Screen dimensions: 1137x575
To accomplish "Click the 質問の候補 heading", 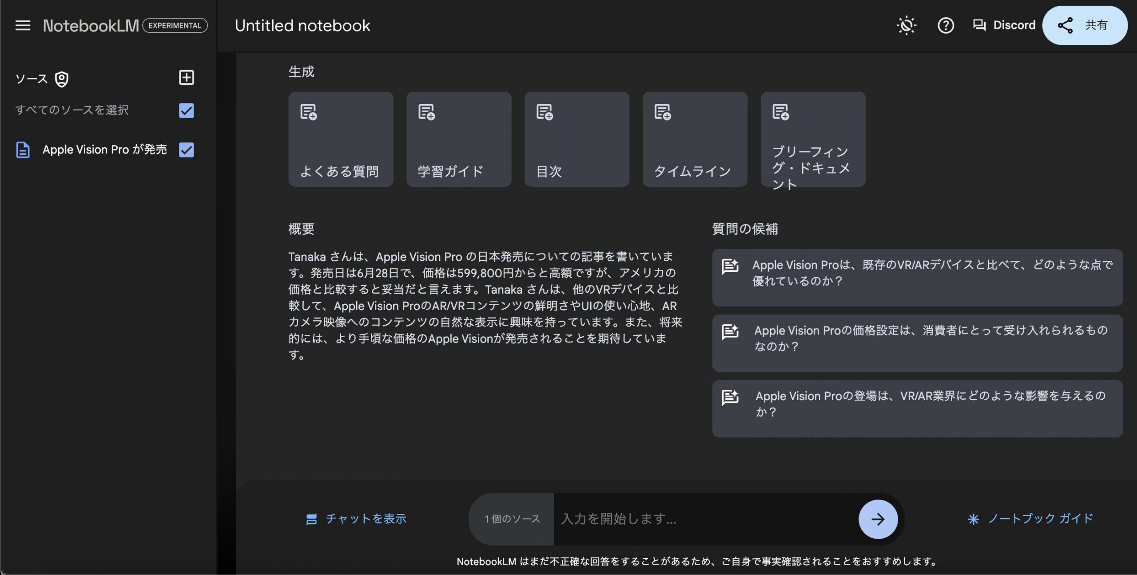I will click(x=745, y=229).
